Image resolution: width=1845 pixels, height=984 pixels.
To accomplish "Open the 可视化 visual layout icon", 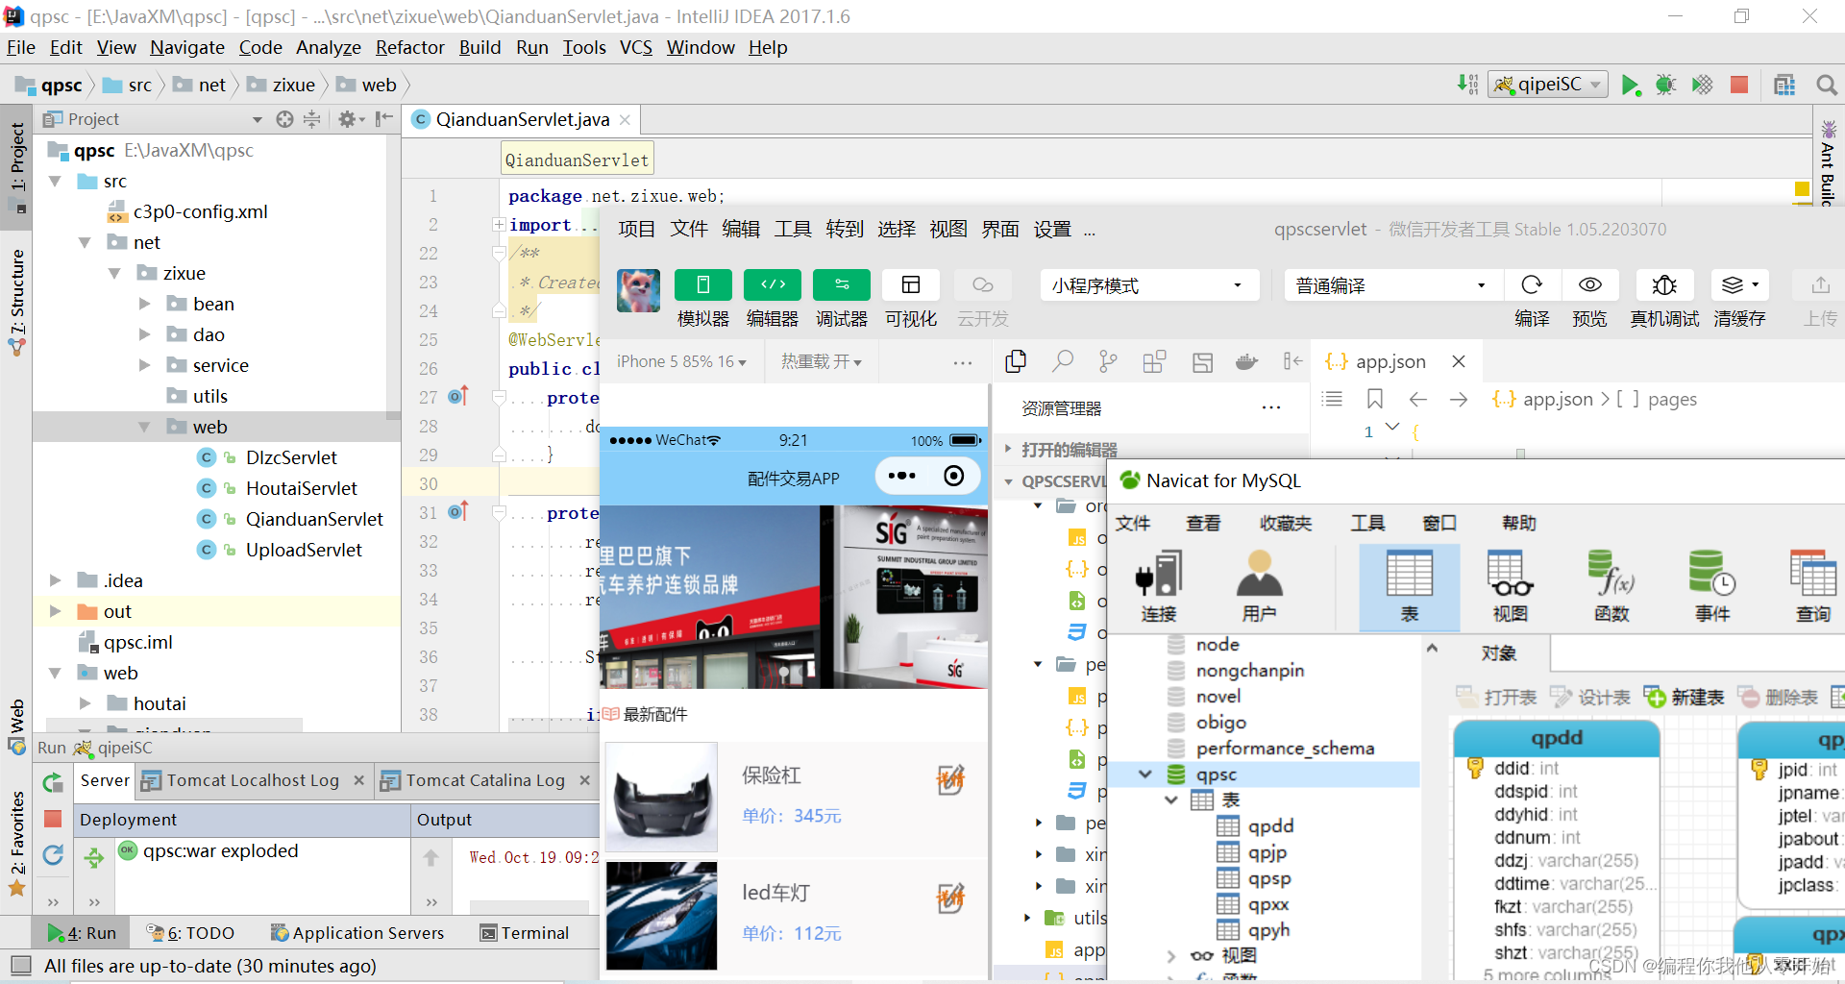I will tap(911, 285).
